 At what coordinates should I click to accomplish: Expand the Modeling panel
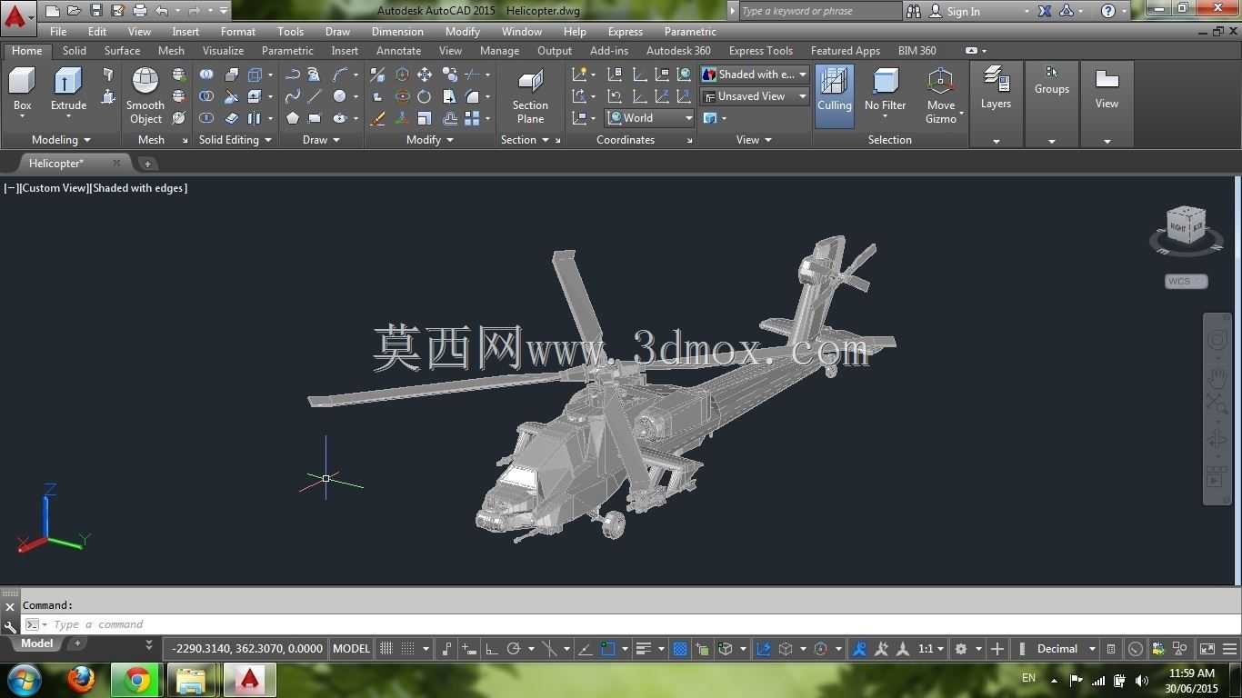61,140
